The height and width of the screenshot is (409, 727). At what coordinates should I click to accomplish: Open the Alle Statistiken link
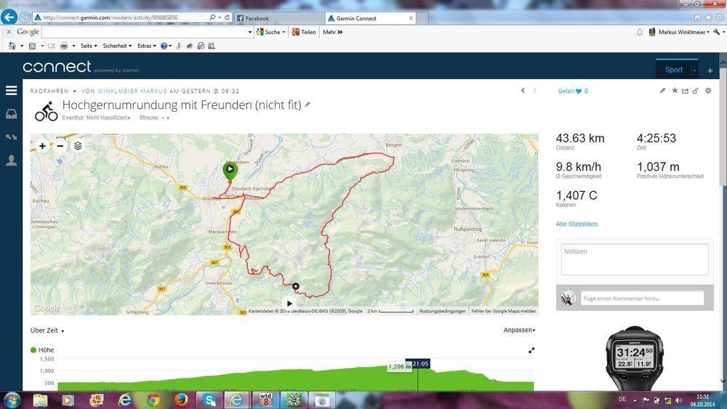click(x=577, y=224)
